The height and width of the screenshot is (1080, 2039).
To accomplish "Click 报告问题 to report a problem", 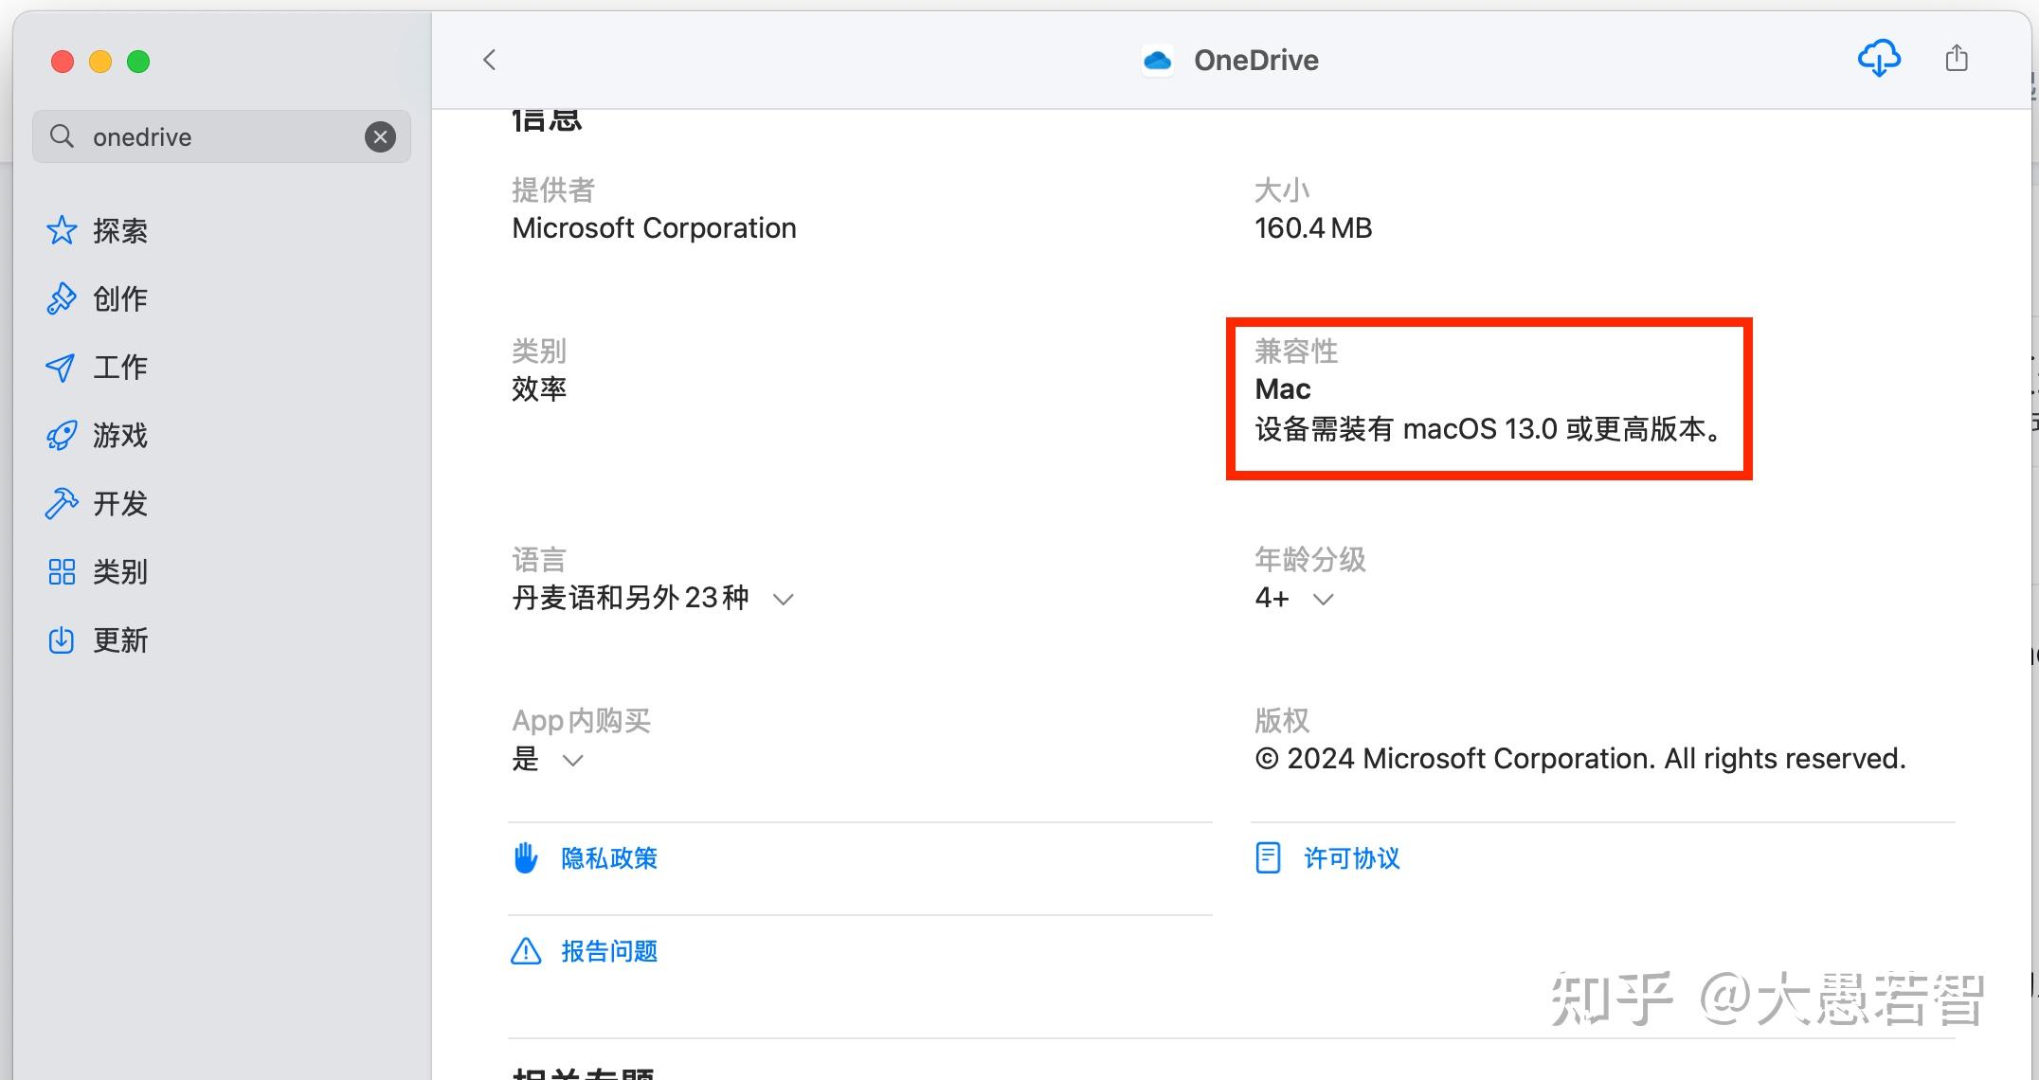I will click(609, 951).
